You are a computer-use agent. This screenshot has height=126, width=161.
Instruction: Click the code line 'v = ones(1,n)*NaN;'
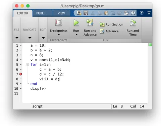[51, 60]
